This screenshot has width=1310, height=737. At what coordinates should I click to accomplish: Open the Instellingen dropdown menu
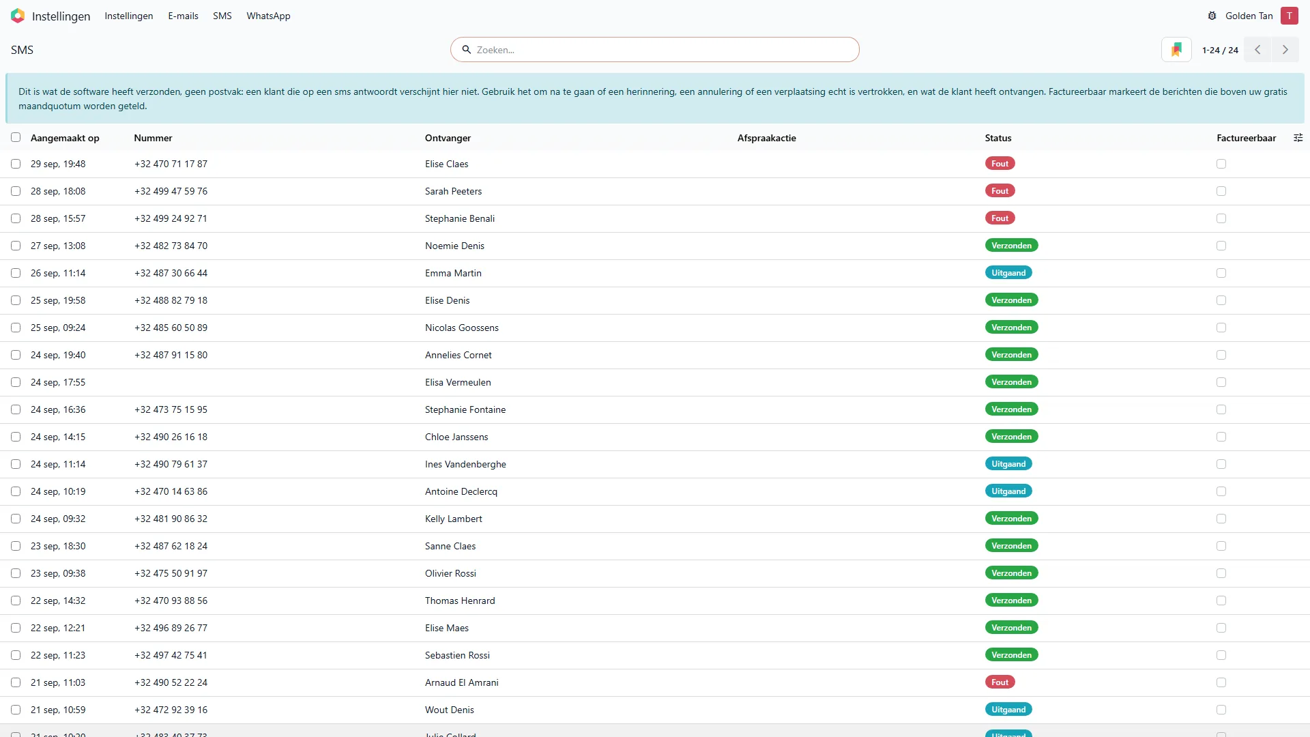[x=128, y=16]
